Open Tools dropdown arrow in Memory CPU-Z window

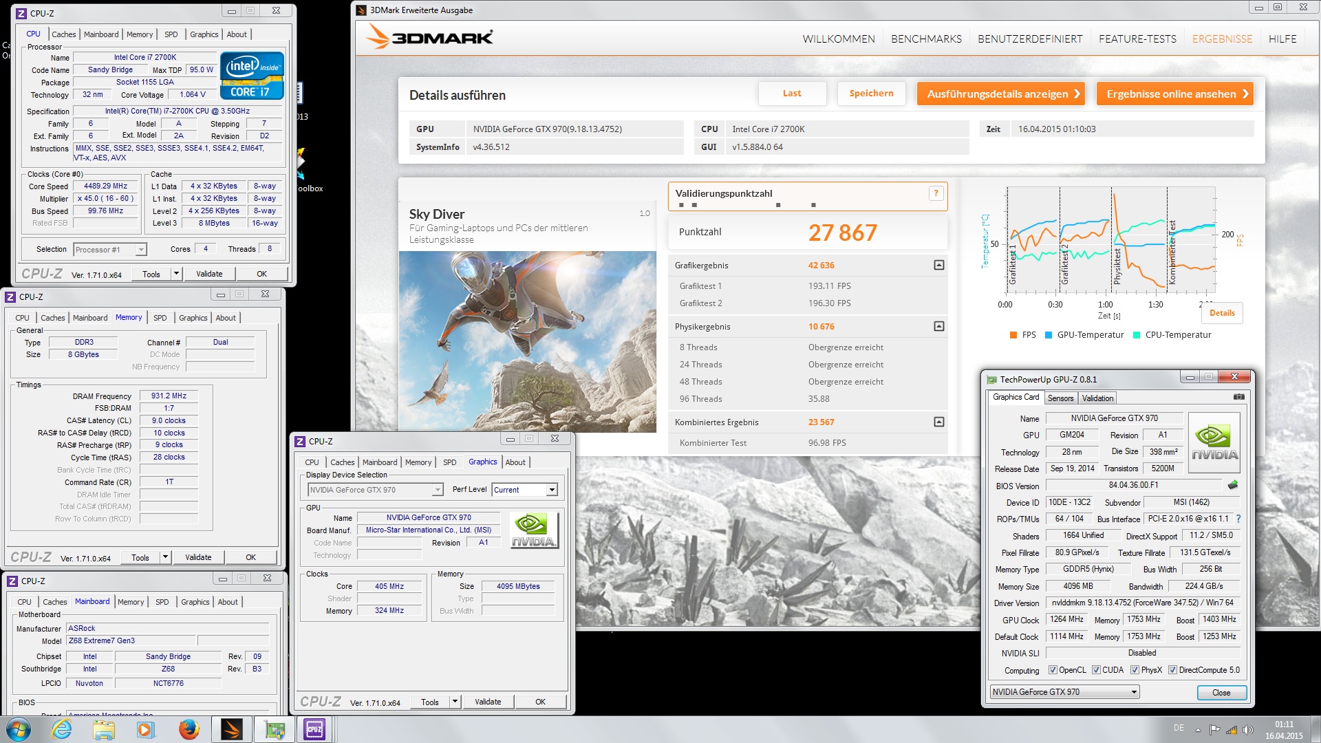tap(165, 557)
